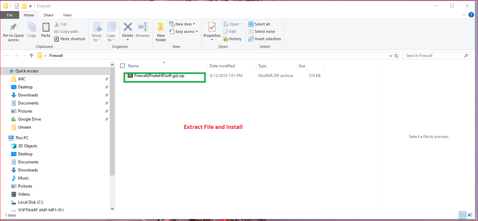The height and width of the screenshot is (221, 478).
Task: Click the History item
Action: click(x=232, y=39)
